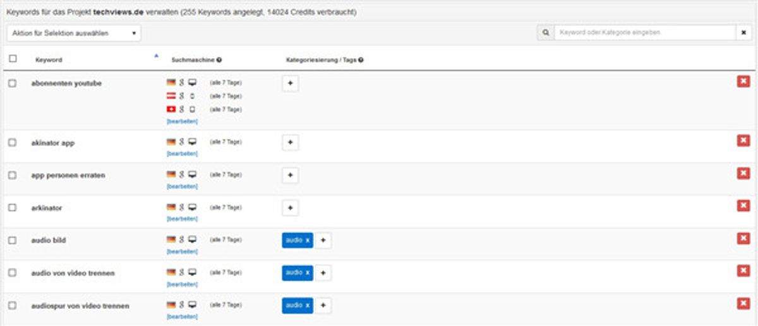Delete the 'app personen erraten' keyword row
The image size is (758, 326).
click(743, 173)
